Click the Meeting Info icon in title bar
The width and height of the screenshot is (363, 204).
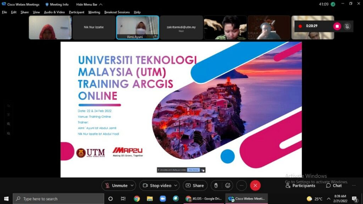[x=47, y=4]
